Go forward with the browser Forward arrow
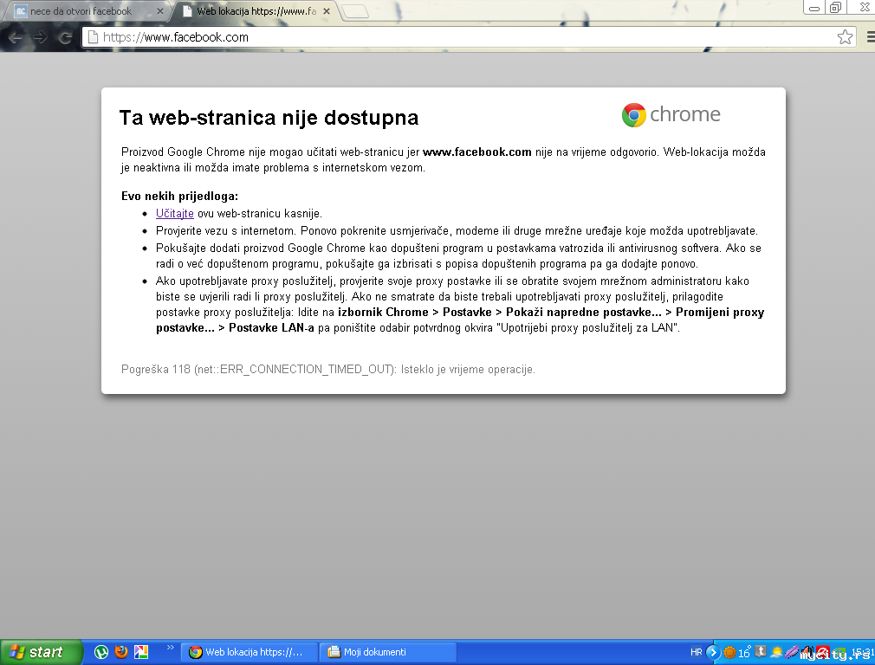 [40, 37]
